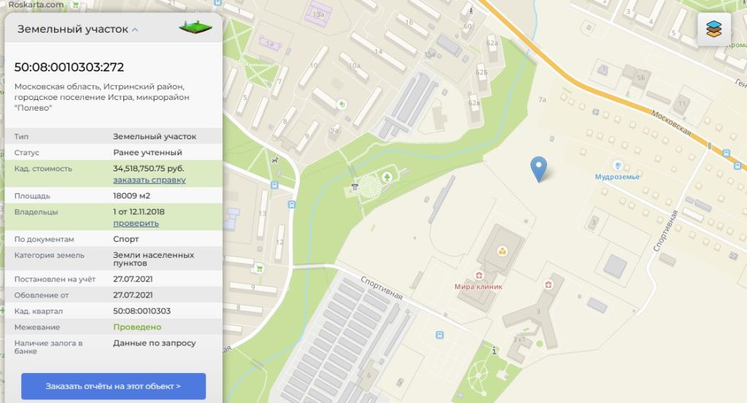Order reports with Заказать отчёты button
Viewport: 747px width, 403px height.
coord(113,386)
